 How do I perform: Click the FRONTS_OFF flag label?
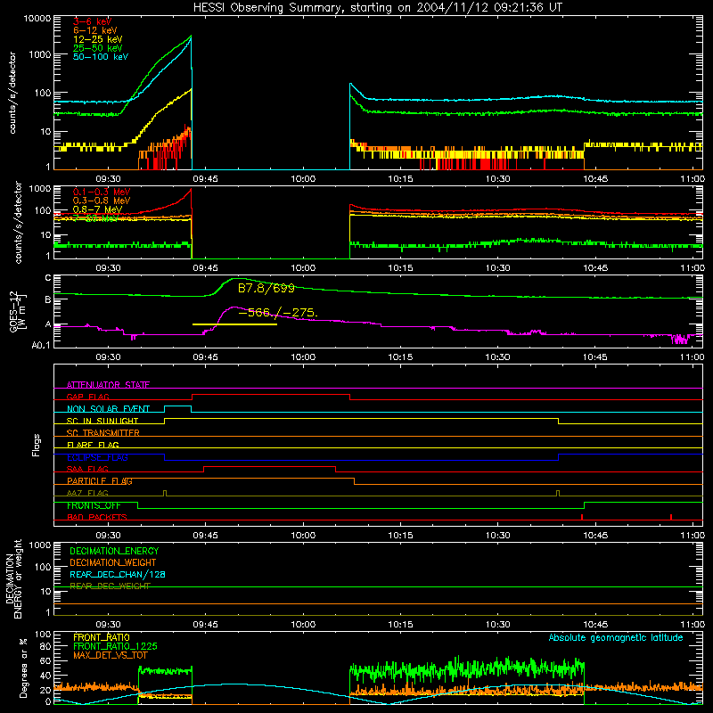(x=94, y=505)
